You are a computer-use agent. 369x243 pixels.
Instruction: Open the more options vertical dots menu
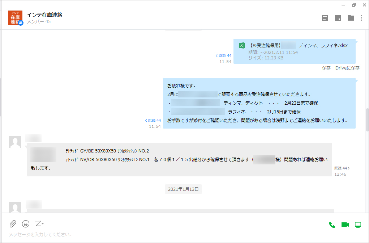coord(361,18)
